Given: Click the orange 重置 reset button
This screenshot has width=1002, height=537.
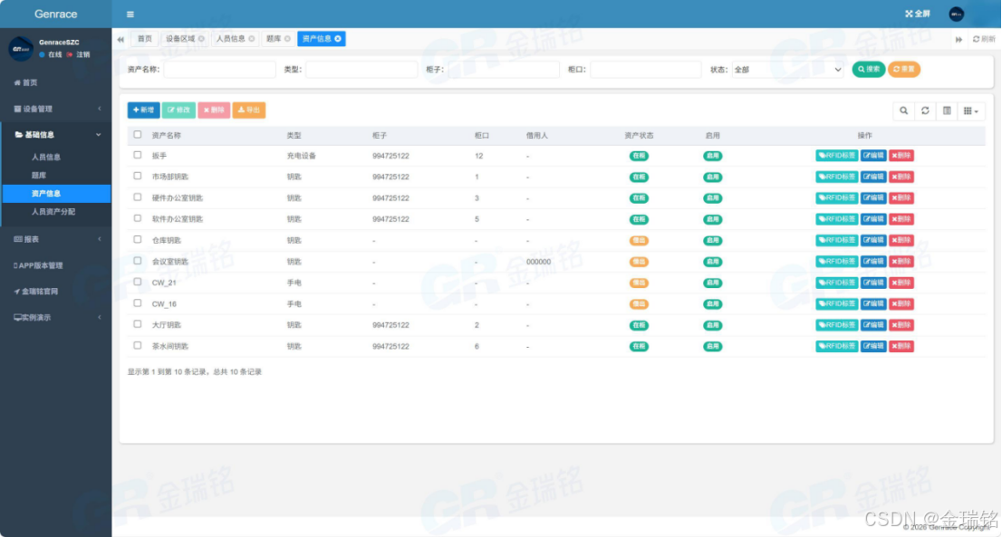Looking at the screenshot, I should [x=903, y=69].
